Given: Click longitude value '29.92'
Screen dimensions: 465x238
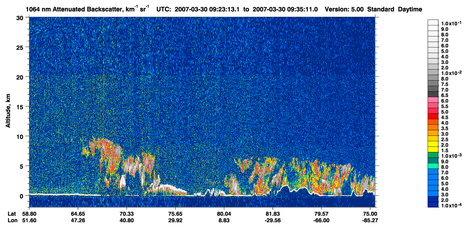Looking at the screenshot, I should pos(175,220).
